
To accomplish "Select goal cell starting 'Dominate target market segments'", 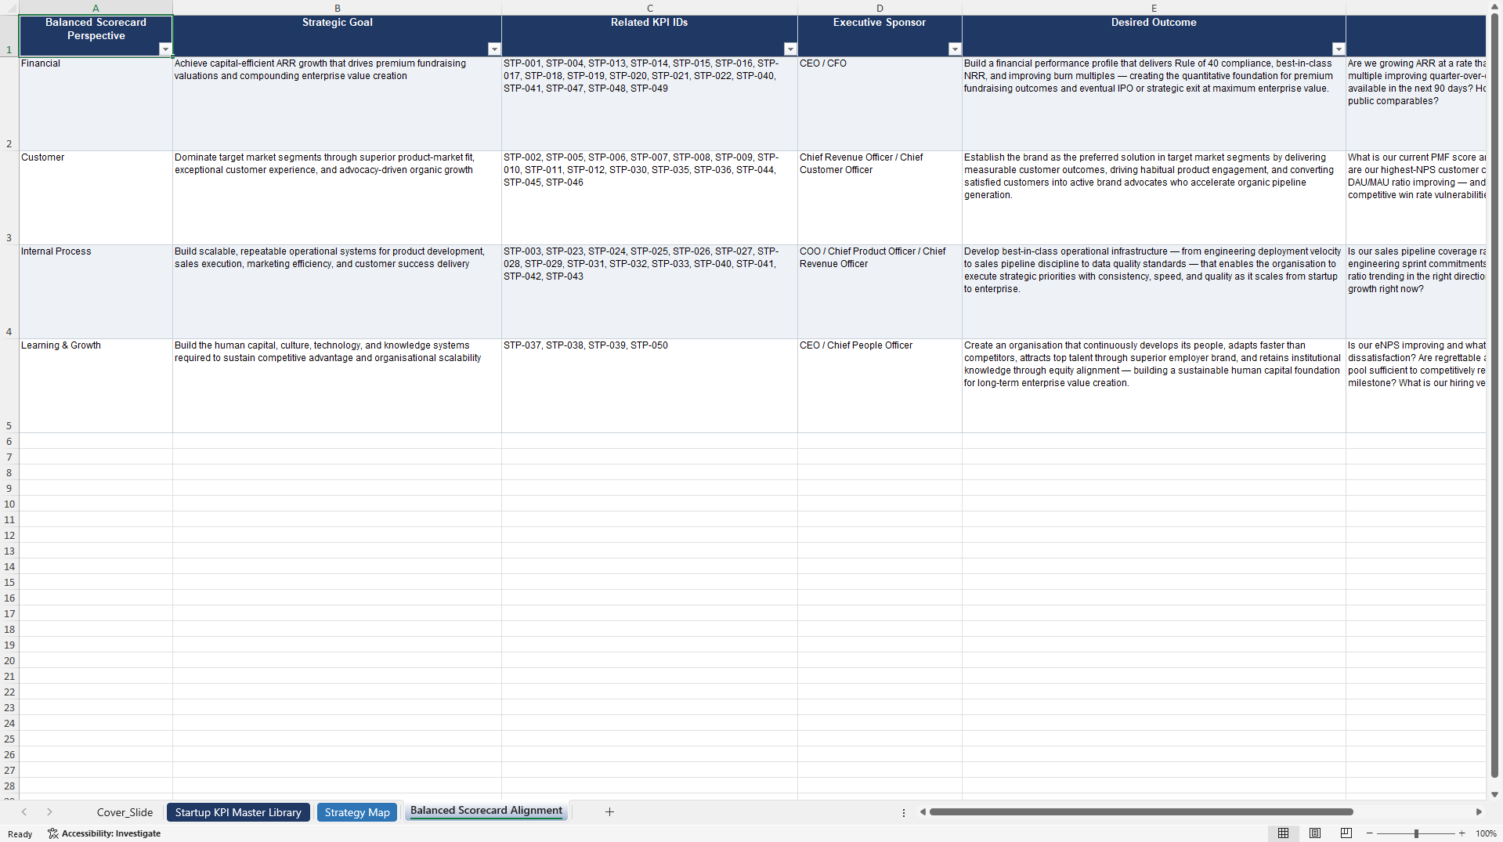I will pyautogui.click(x=337, y=197).
